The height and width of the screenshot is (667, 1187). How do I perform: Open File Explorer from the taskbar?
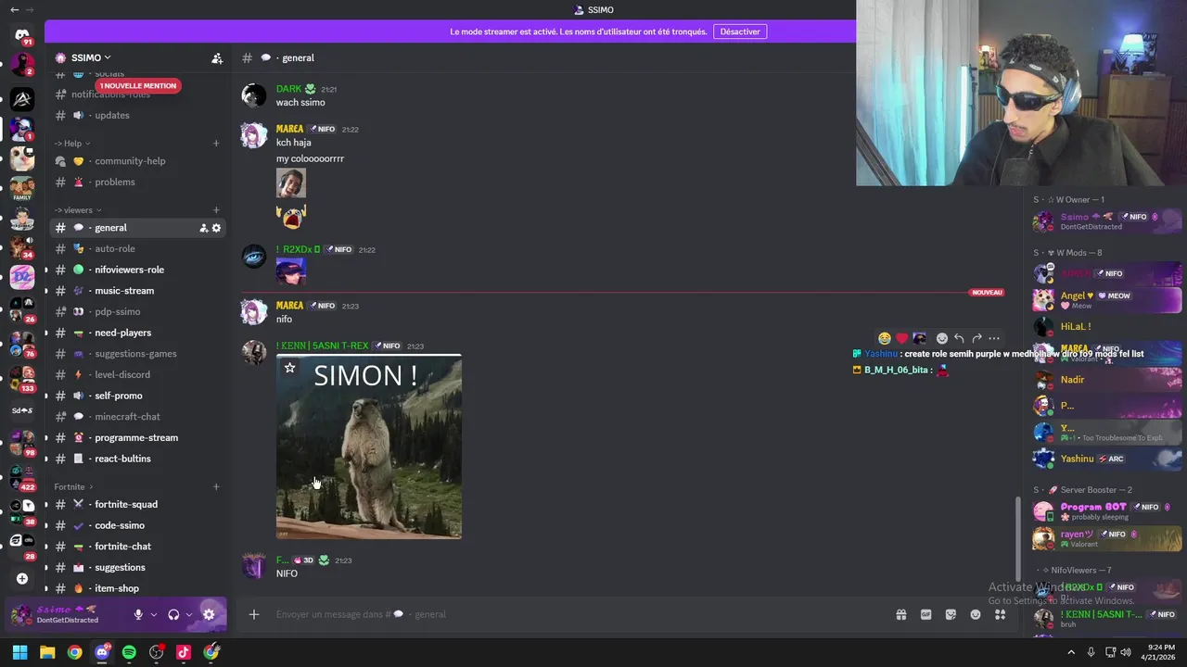(x=47, y=652)
